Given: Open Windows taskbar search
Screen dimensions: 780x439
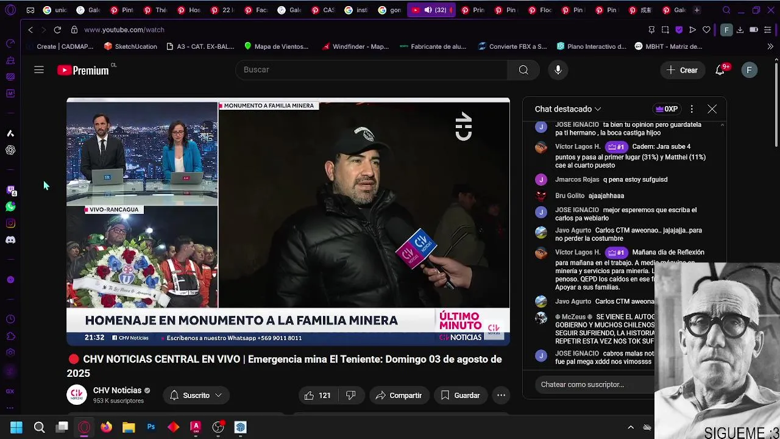Looking at the screenshot, I should (x=39, y=427).
